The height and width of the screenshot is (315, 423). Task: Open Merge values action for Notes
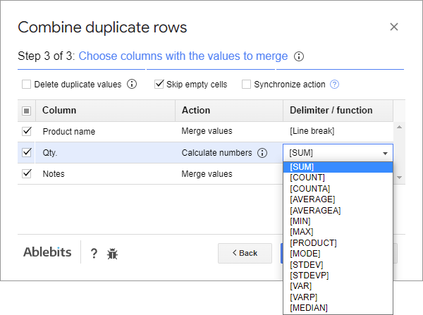(x=207, y=174)
